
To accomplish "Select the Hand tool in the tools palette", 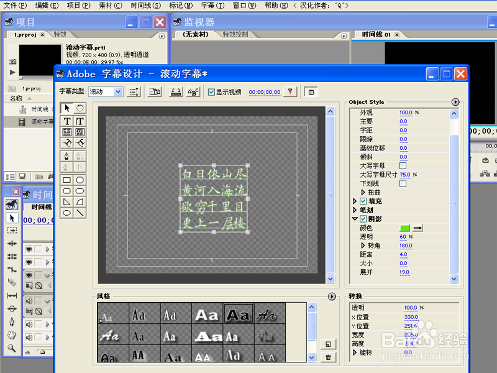I will [x=12, y=334].
